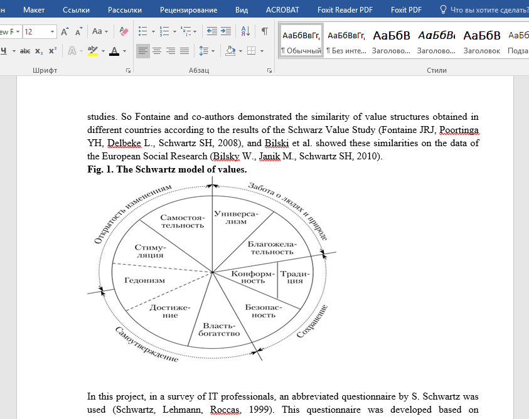Image resolution: width=529 pixels, height=419 pixels.
Task: Apply underline formatting
Action: (x=4, y=51)
